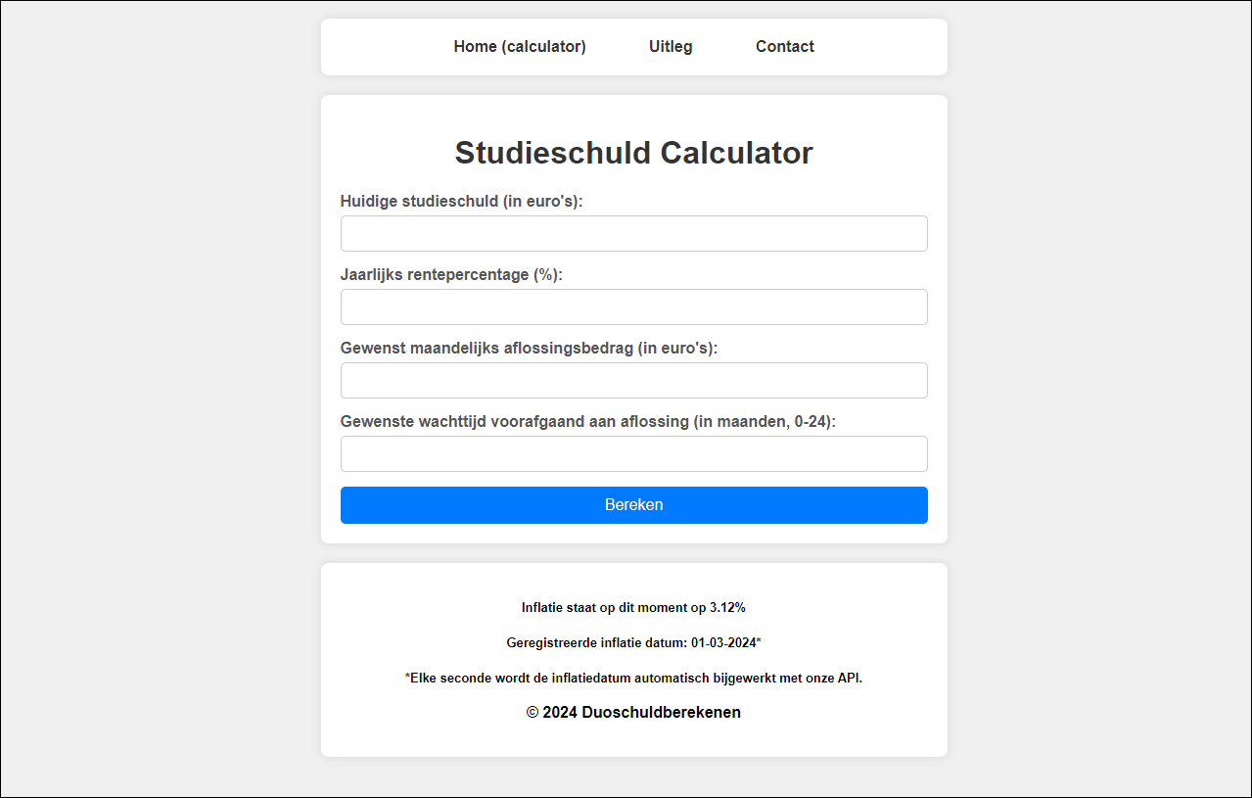The width and height of the screenshot is (1252, 798).
Task: Click the 'Jaarlijks rentepercentage (%)' label
Action: [x=451, y=275]
